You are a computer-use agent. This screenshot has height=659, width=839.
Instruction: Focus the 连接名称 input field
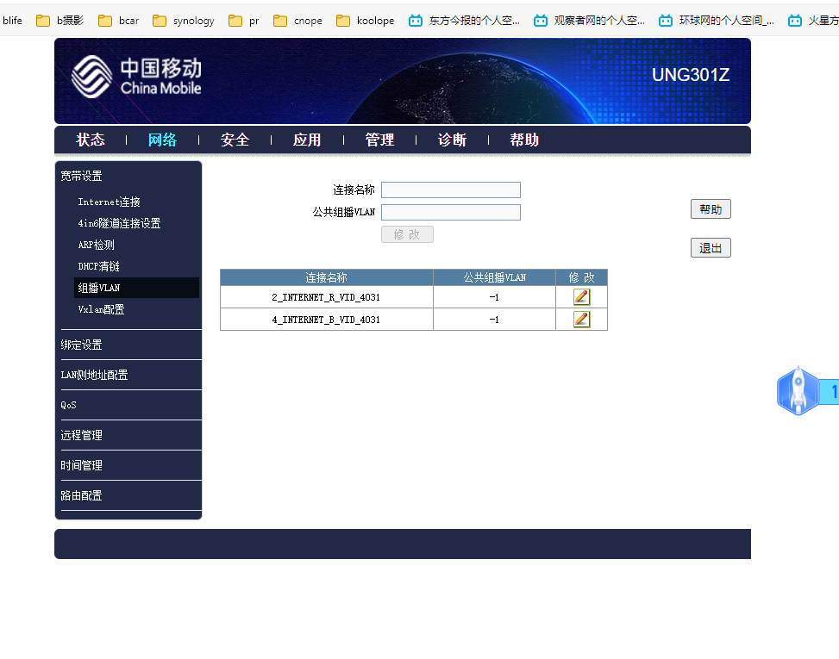tap(450, 190)
